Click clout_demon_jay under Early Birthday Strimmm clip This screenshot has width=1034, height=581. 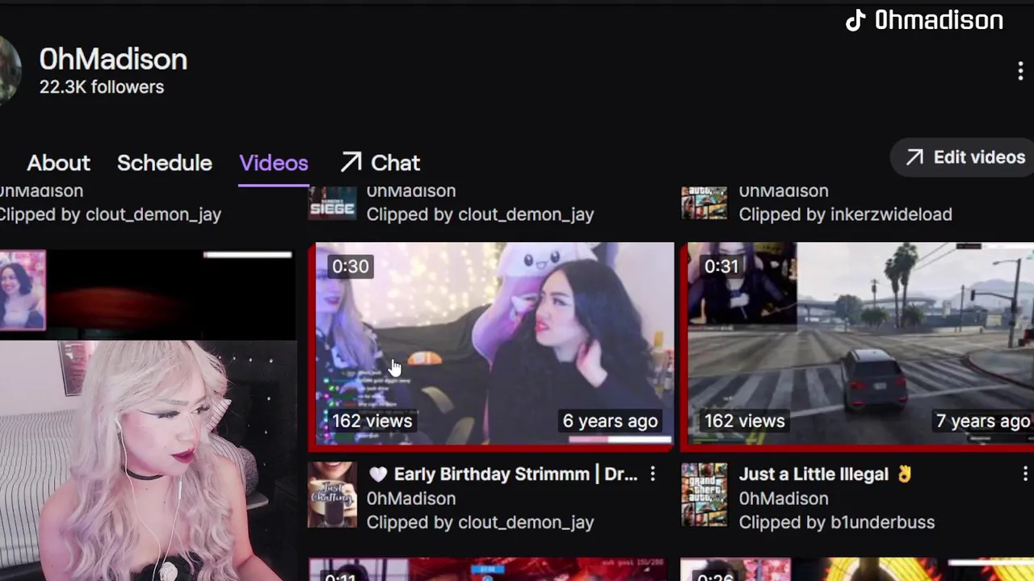(x=526, y=522)
